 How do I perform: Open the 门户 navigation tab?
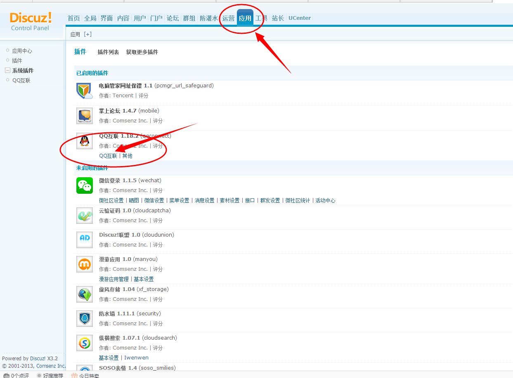click(x=156, y=18)
